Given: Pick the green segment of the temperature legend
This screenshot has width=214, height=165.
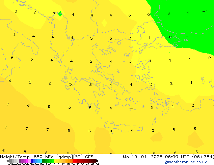Looking at the screenshot, I should pos(47,161).
